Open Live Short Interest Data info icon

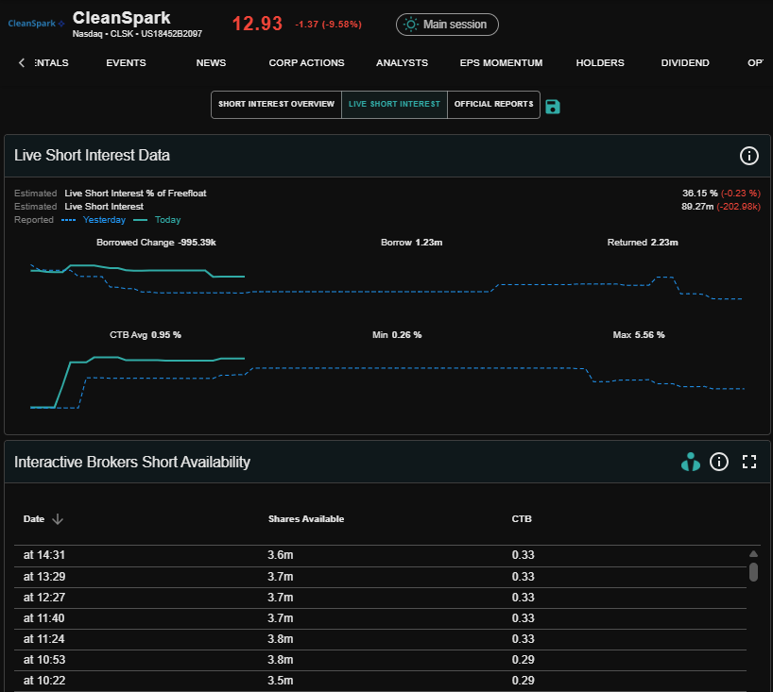pos(748,156)
